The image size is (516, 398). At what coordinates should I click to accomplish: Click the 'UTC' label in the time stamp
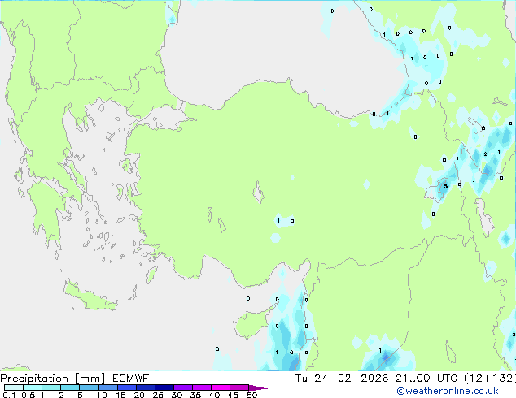tap(447, 379)
